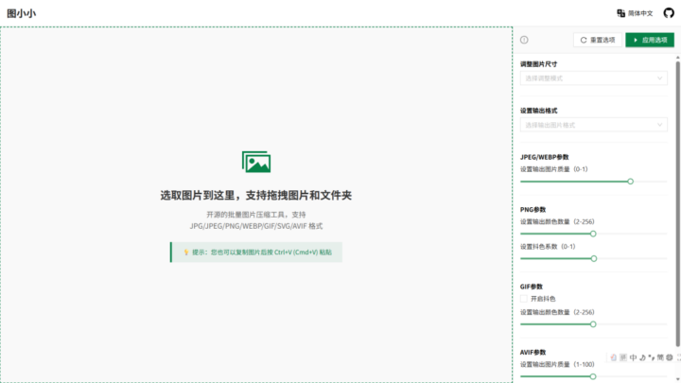Enable the 开启抖色 checkbox
This screenshot has width=681, height=383.
524,299
